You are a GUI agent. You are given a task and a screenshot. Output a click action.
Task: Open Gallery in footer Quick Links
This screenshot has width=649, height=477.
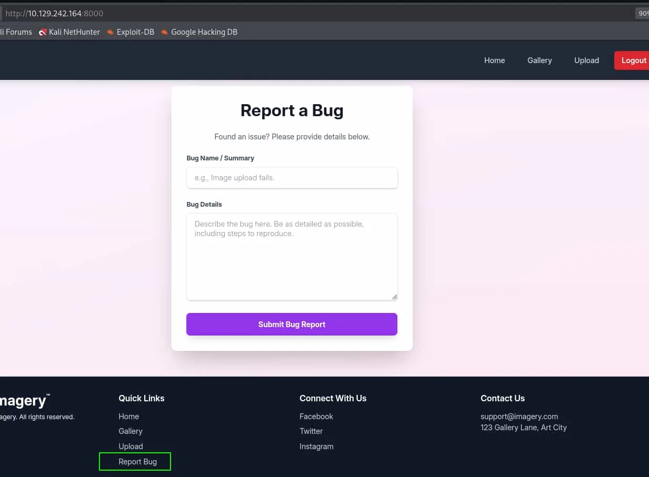[x=131, y=431]
